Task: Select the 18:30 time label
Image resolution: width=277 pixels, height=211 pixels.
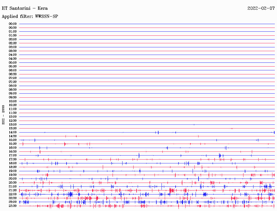Action: (12, 167)
